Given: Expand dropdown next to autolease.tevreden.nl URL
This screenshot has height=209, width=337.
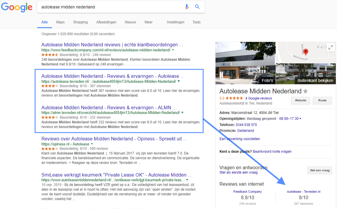Looking at the screenshot, I should coord(179,81).
